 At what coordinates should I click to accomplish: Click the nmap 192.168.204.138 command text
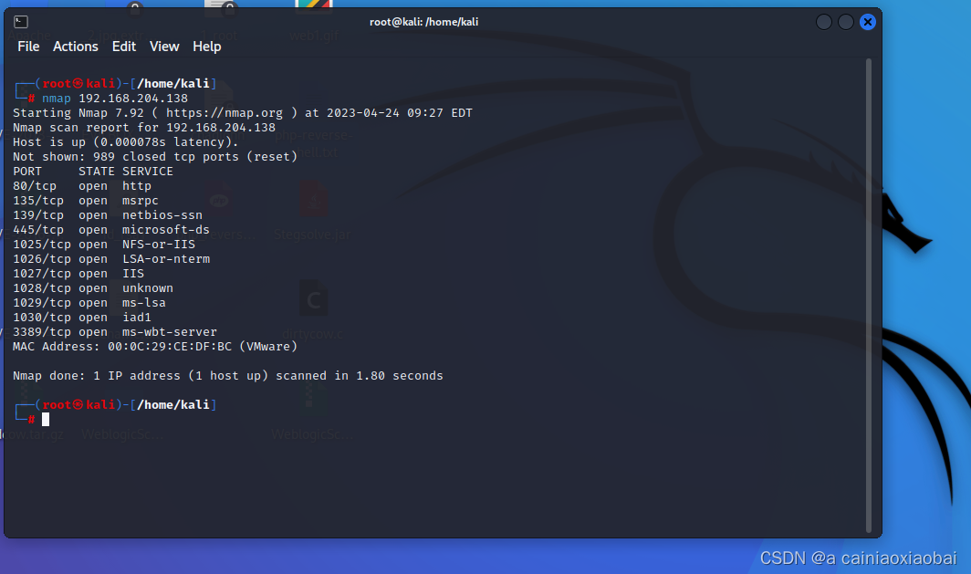coord(115,98)
